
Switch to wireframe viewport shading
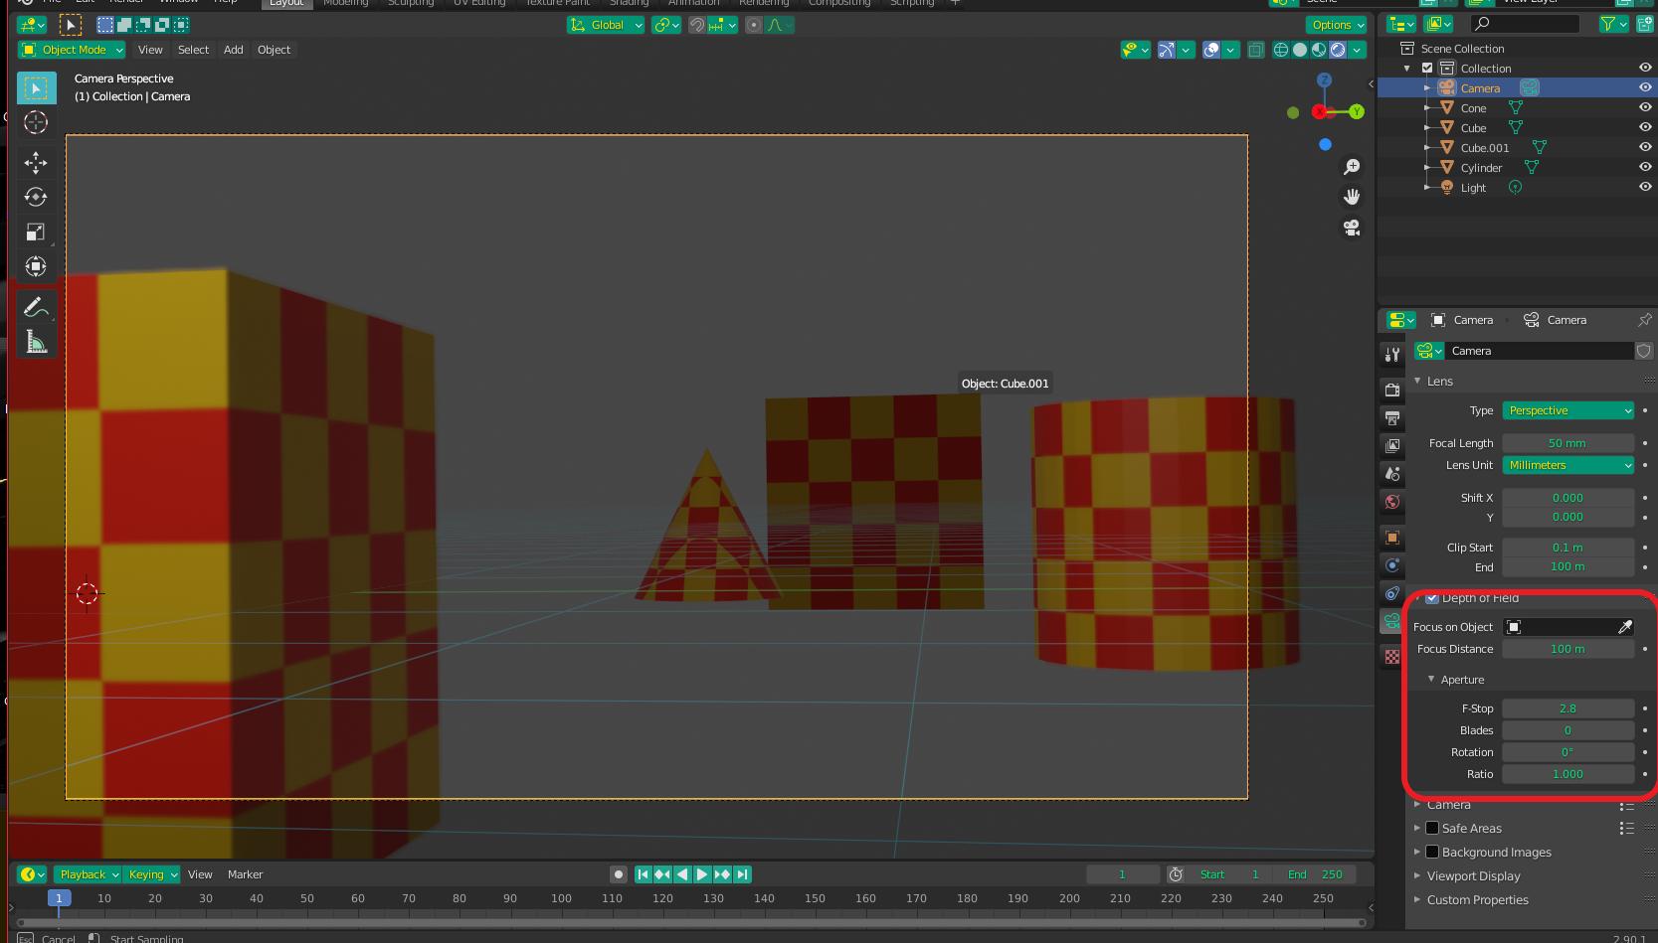coord(1281,50)
